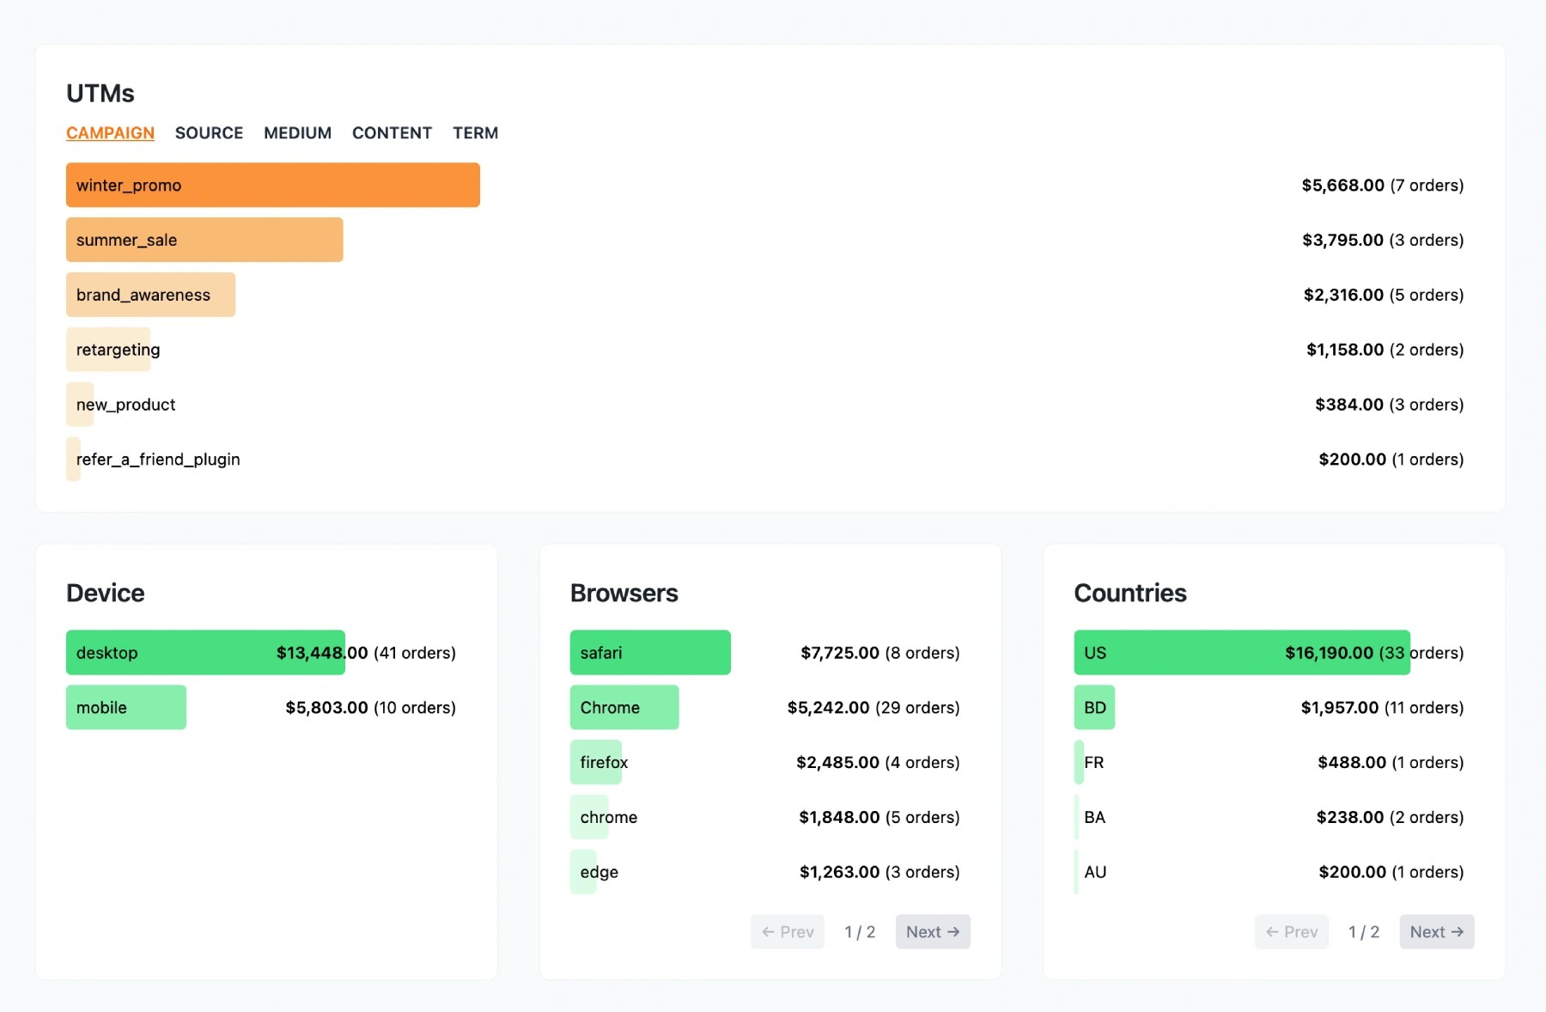Select the mobile bar in Device panel
This screenshot has height=1012, width=1546.
(x=125, y=707)
